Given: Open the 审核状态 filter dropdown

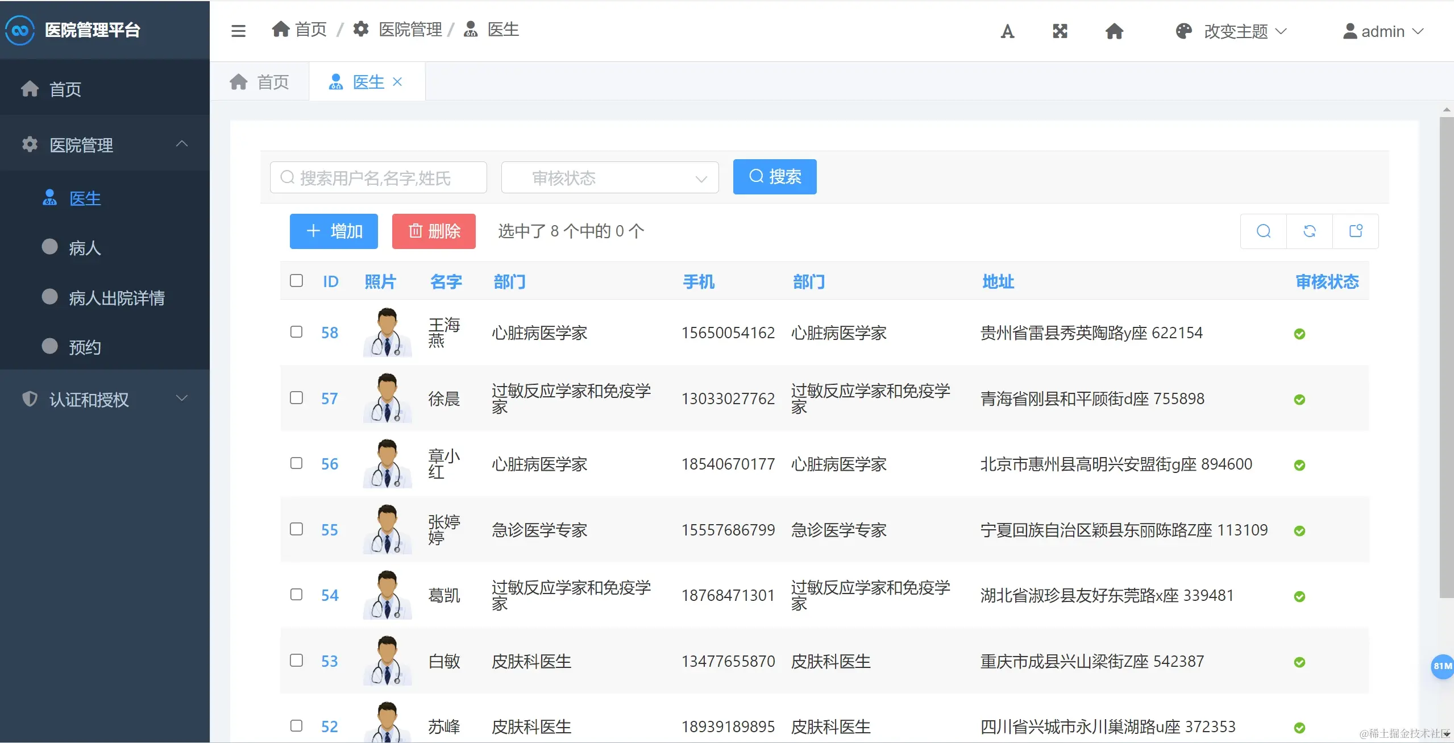Looking at the screenshot, I should (x=609, y=178).
